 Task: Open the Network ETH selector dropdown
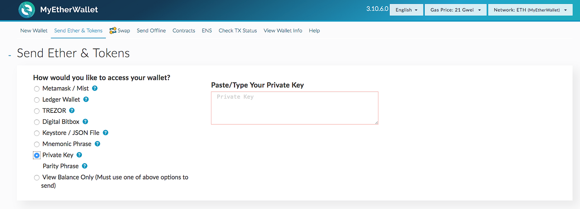(530, 10)
